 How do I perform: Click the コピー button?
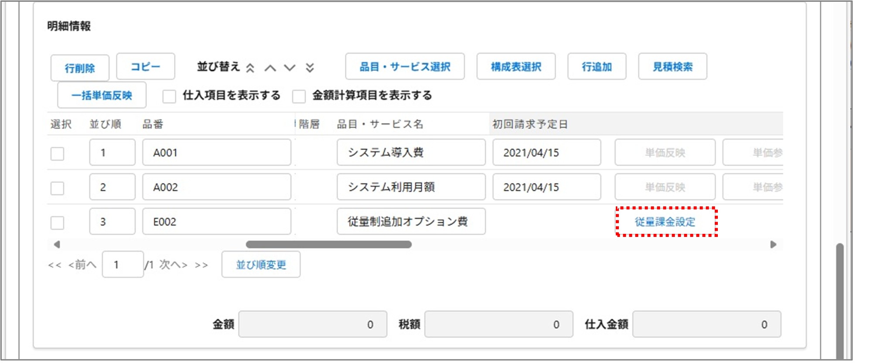tap(146, 66)
